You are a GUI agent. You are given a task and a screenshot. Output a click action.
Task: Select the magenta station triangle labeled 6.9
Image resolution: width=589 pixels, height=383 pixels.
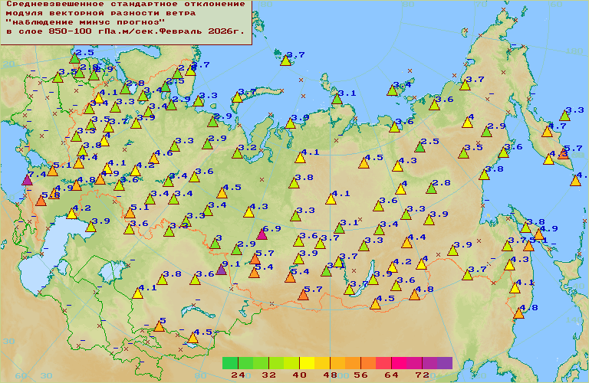pos(262,234)
